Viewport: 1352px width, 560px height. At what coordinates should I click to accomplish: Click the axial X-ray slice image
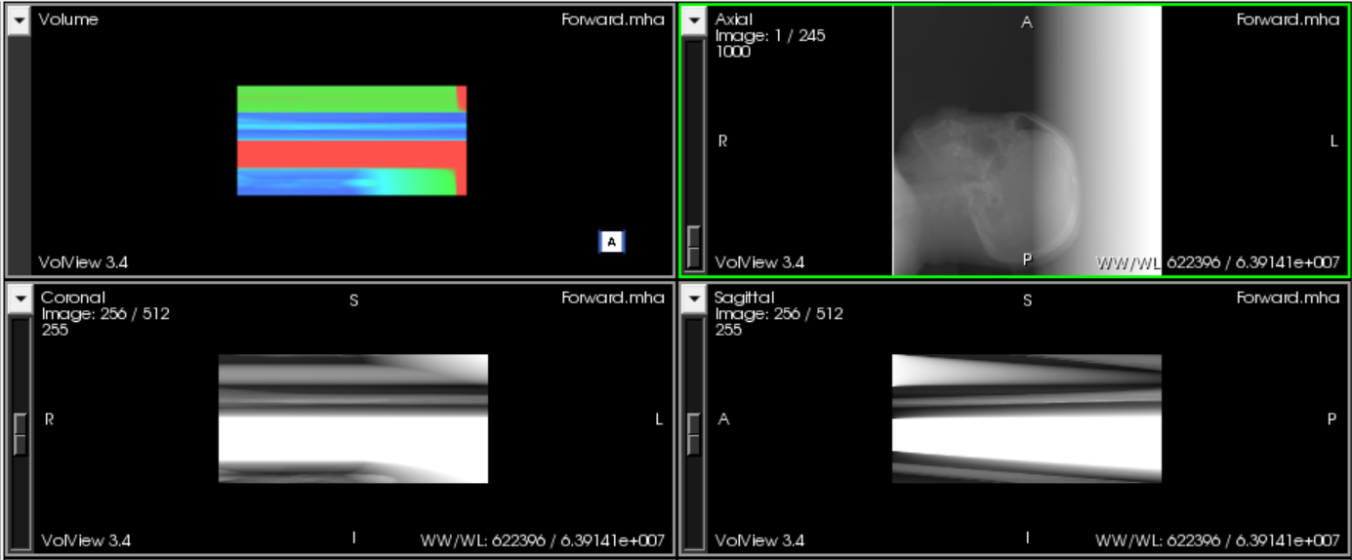click(x=1027, y=140)
